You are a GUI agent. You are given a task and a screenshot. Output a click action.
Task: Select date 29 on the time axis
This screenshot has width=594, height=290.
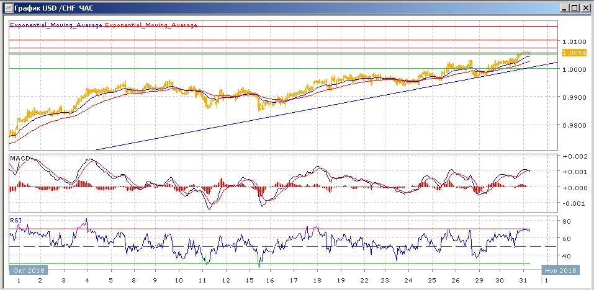(479, 281)
